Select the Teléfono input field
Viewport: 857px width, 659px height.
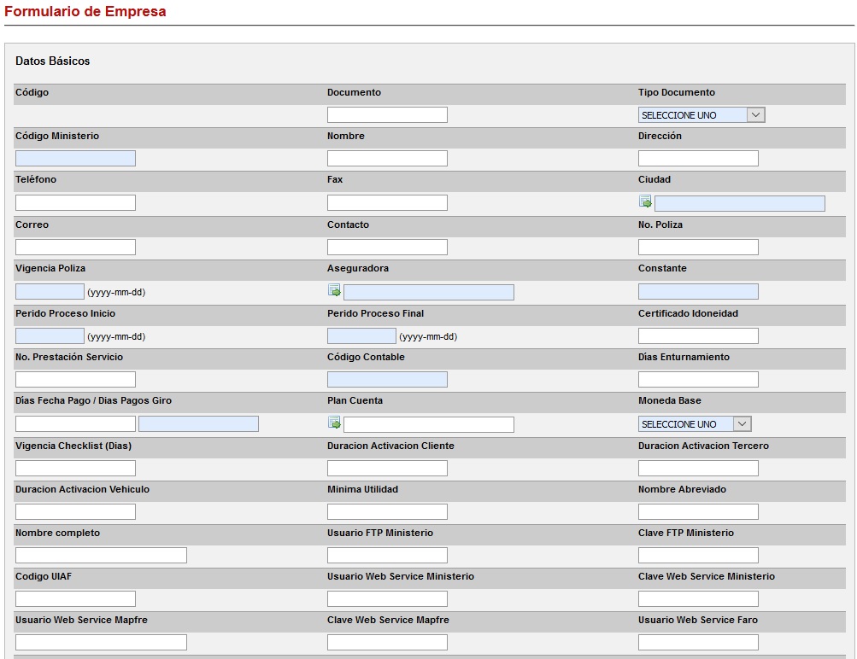(x=75, y=202)
